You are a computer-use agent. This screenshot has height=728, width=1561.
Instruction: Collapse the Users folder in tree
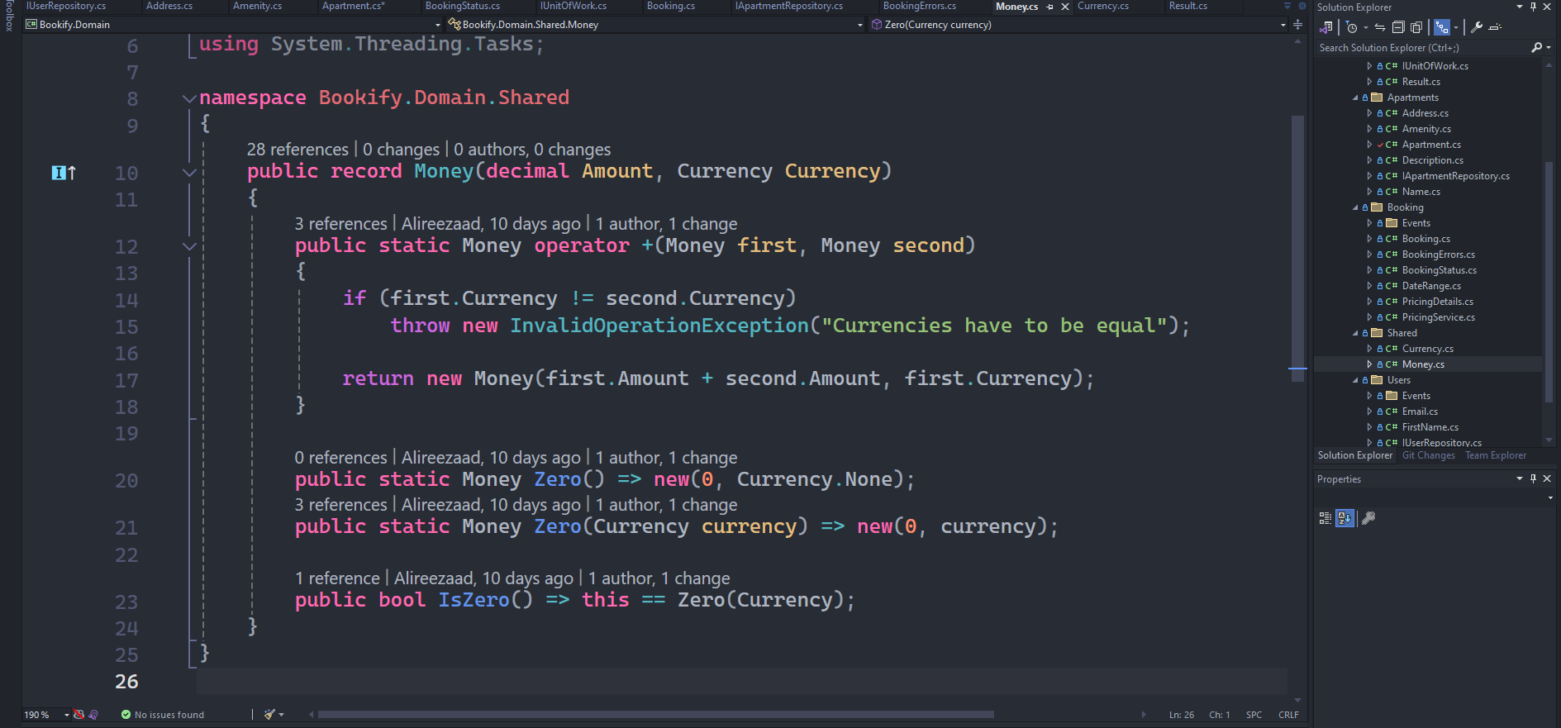coord(1355,380)
